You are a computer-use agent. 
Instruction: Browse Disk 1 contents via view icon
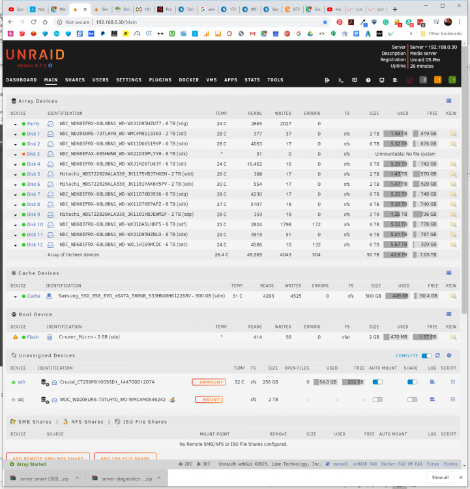(x=453, y=134)
